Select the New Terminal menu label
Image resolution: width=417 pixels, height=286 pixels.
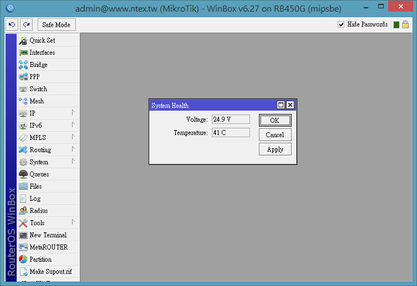coord(48,235)
